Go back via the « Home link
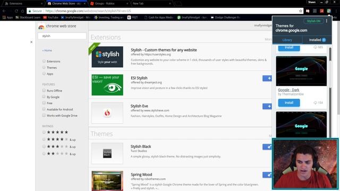The image size is (340, 191). 47,50
